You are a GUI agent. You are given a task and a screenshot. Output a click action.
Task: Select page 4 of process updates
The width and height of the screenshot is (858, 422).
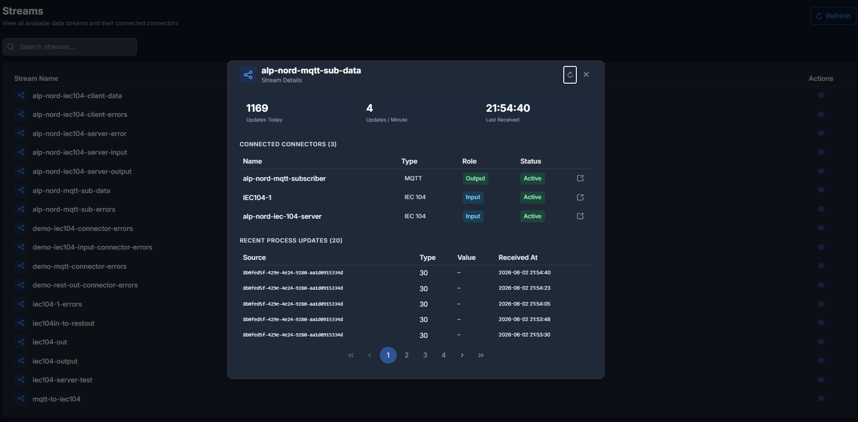click(x=444, y=355)
